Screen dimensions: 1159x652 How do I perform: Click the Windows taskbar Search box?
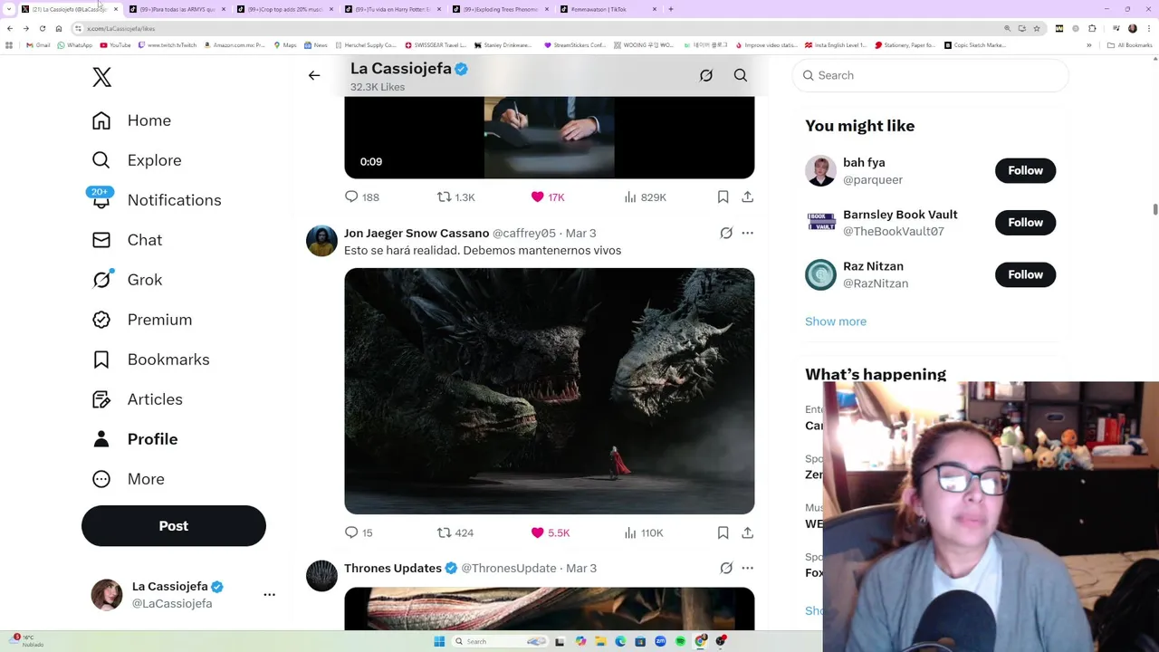coord(499,641)
